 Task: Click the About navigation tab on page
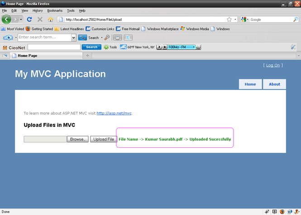(274, 84)
